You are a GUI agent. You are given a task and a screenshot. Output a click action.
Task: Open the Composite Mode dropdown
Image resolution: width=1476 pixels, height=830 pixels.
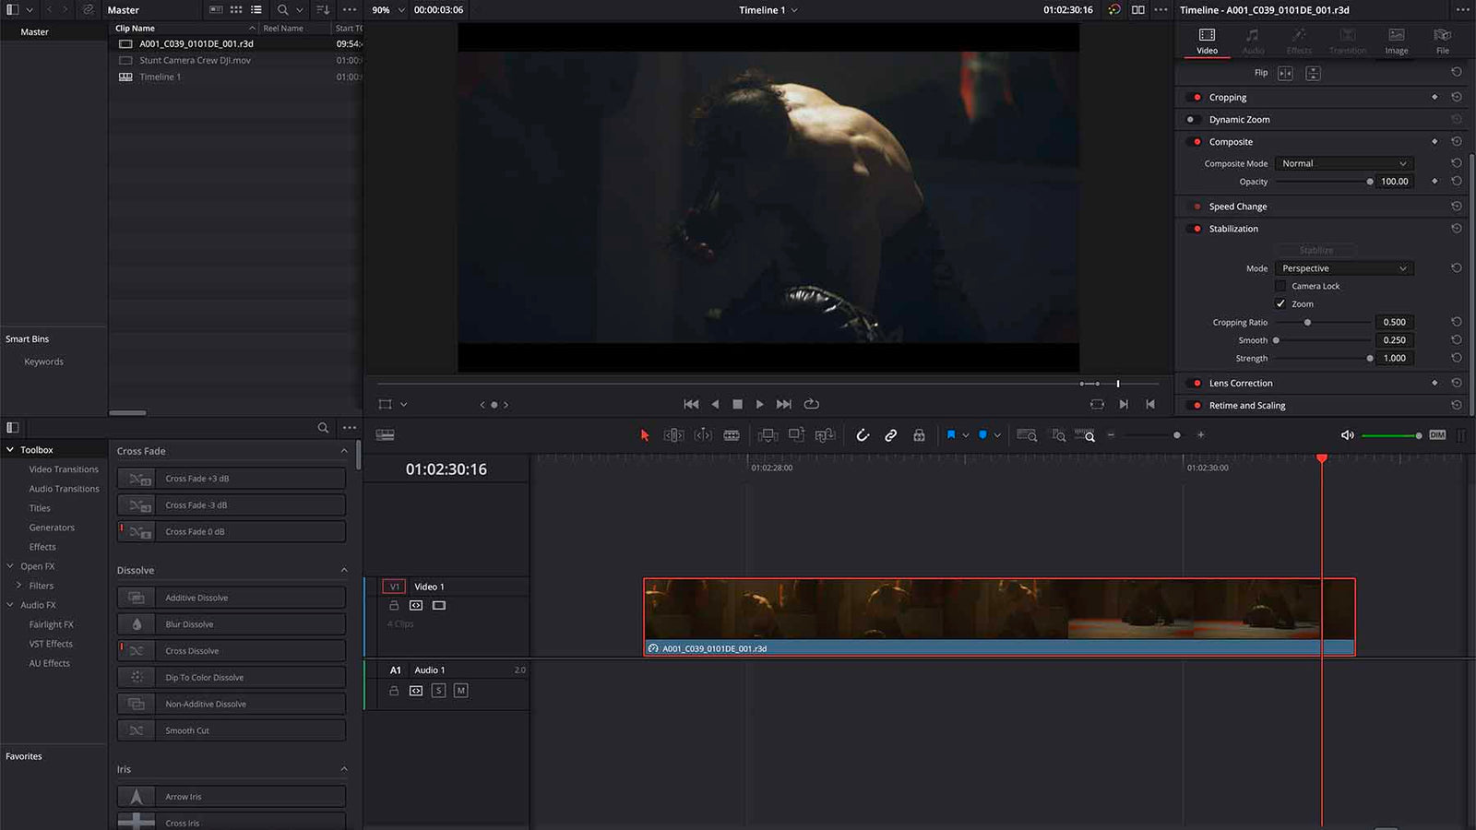(1343, 163)
